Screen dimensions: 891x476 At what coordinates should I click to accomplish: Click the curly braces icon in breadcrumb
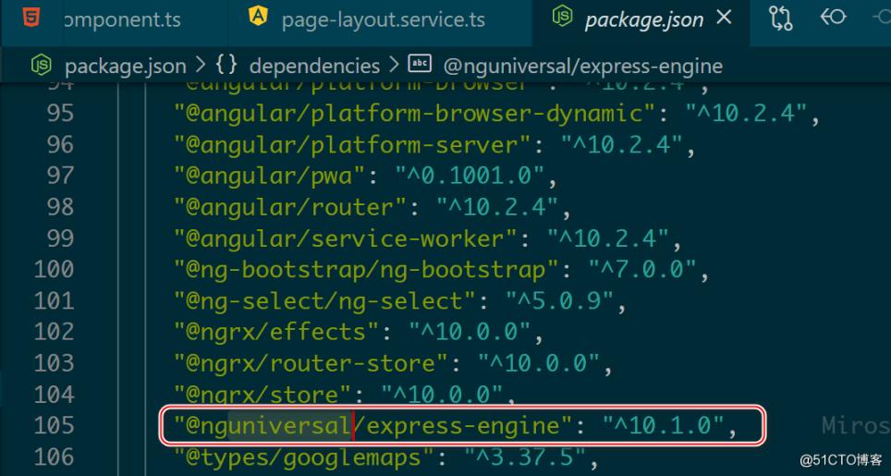point(226,66)
